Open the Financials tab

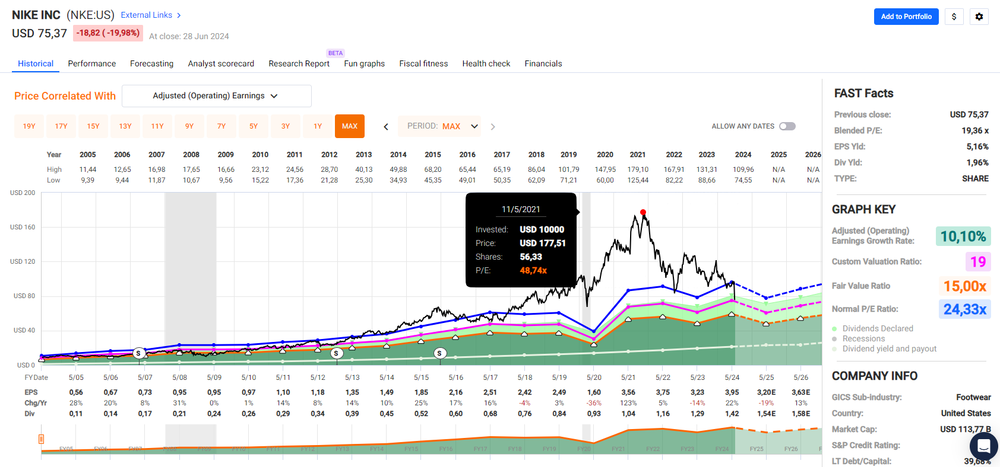point(543,63)
